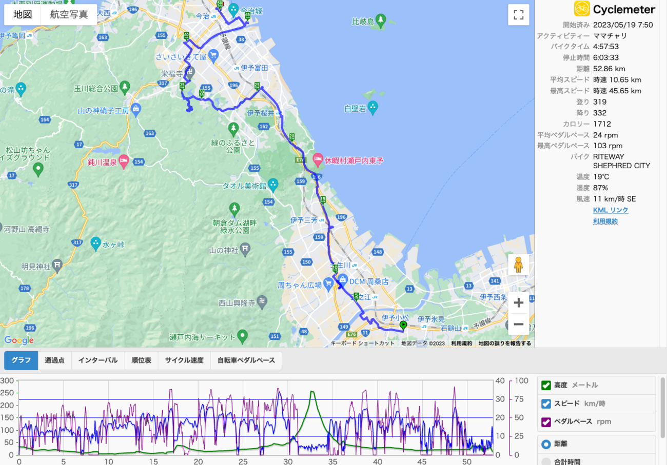The width and height of the screenshot is (667, 465).
Task: Toggle fullscreen map view
Action: 518,15
